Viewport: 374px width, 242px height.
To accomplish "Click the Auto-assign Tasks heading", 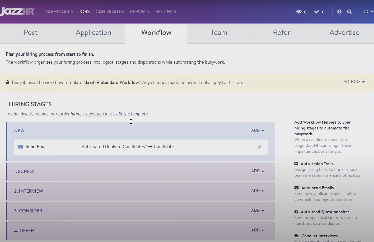I will (x=317, y=164).
